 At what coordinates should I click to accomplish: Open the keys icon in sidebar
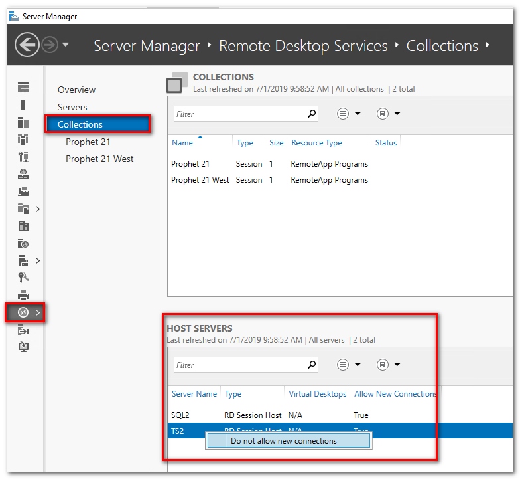23,278
